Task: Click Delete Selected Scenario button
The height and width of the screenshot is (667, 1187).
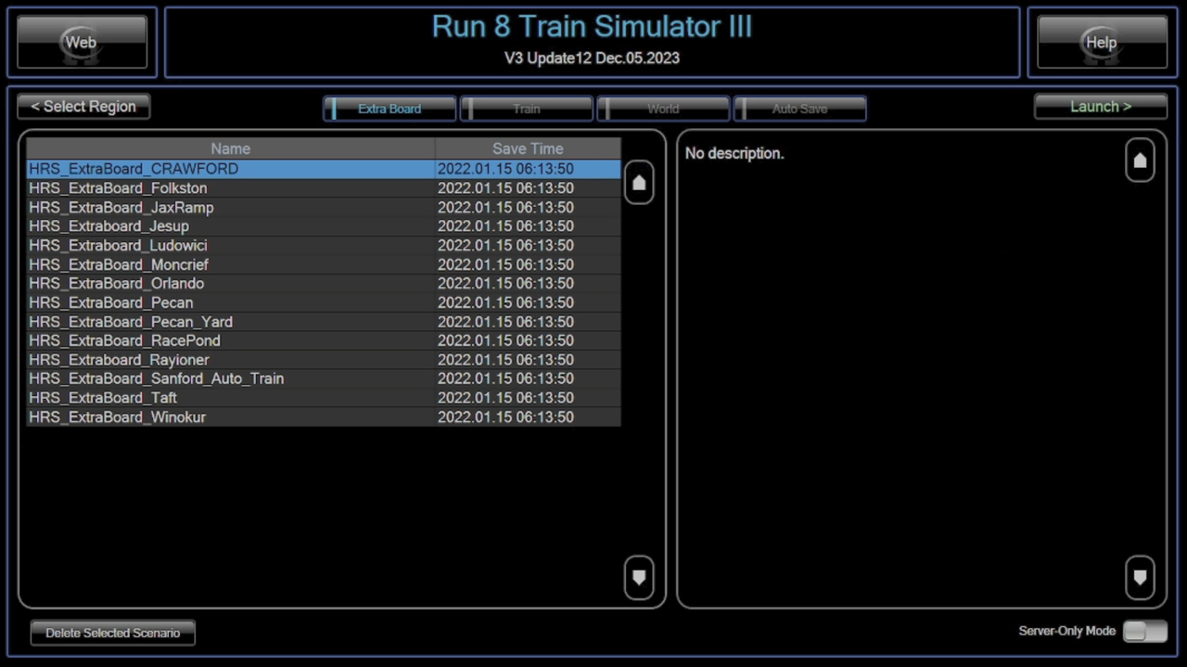Action: point(113,633)
